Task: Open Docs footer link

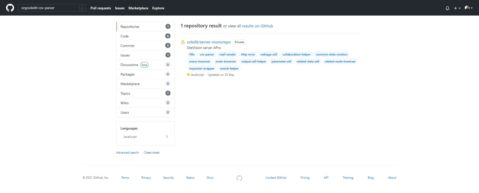Action: 210,178
